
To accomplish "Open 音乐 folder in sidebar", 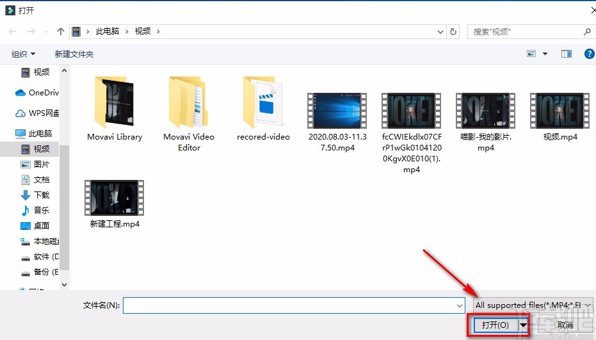I will 35,210.
